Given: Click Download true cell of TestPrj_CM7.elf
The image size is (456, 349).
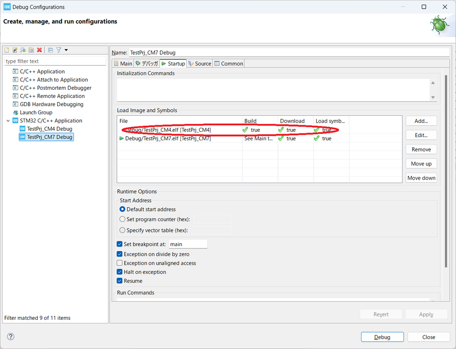Looking at the screenshot, I should (295, 139).
